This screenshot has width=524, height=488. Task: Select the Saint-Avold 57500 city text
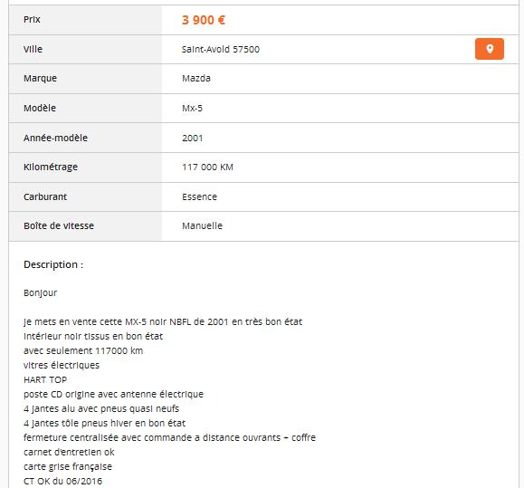221,49
